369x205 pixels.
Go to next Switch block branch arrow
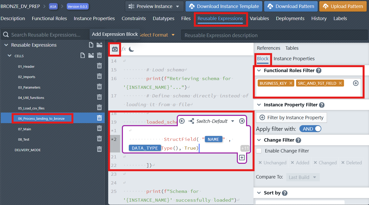[x=242, y=121]
